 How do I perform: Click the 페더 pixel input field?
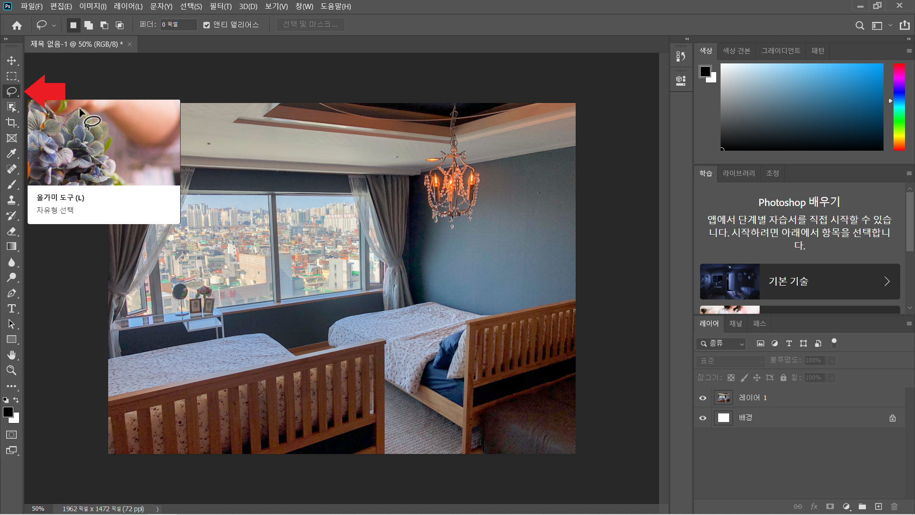(x=178, y=25)
